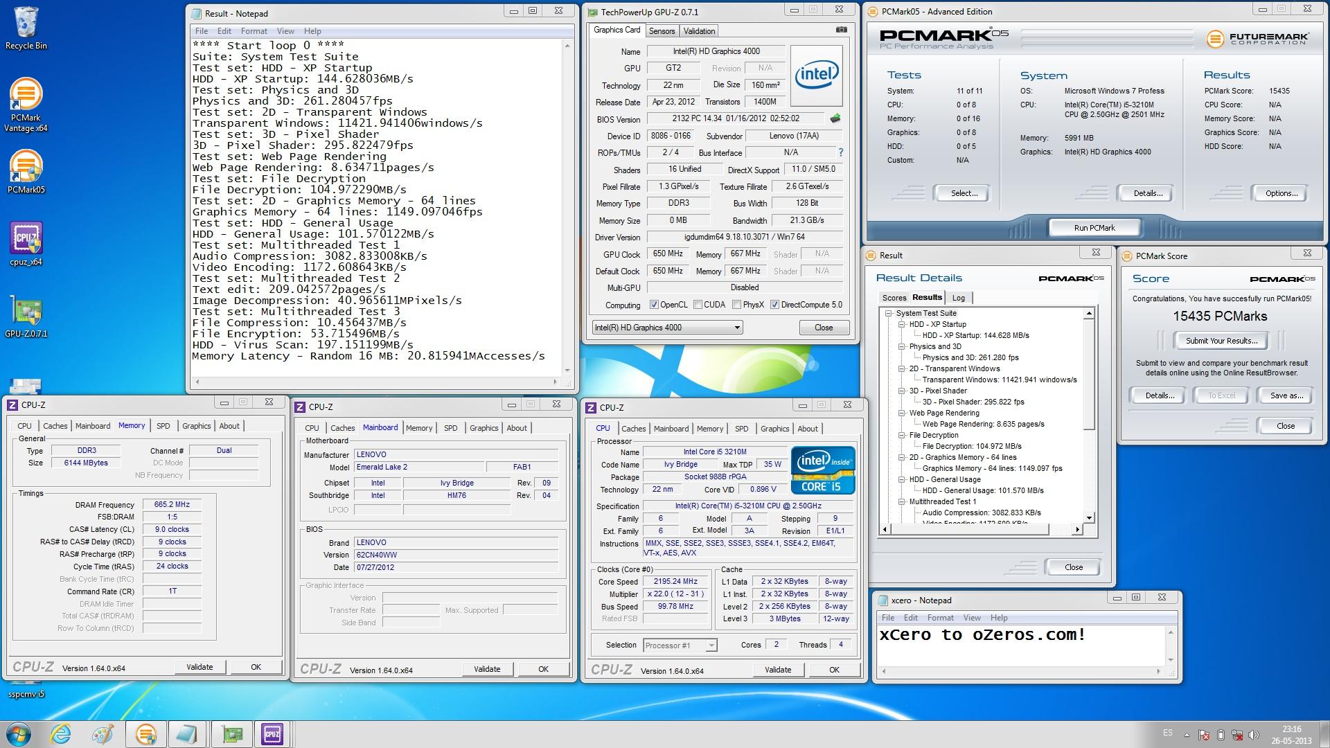
Task: Toggle the OpenCL checkbox in GPU-Z
Action: 654,305
